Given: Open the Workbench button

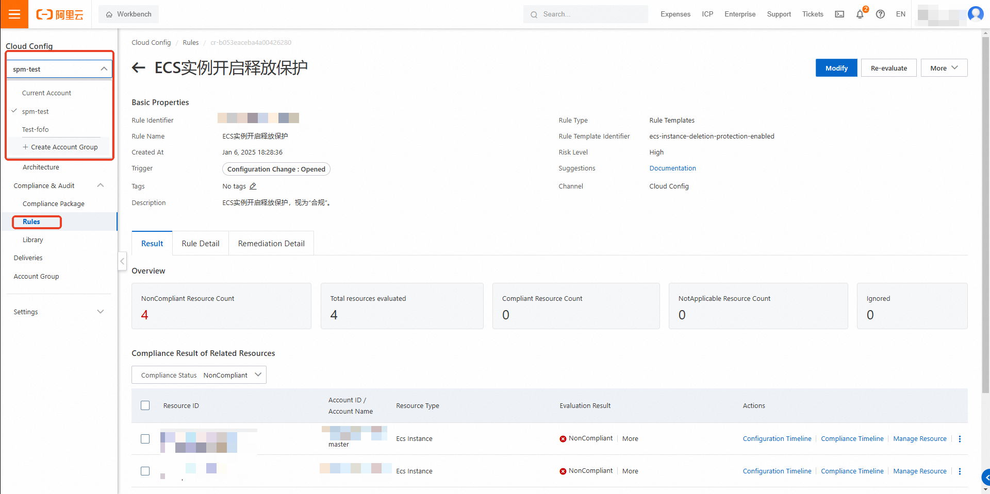Looking at the screenshot, I should pyautogui.click(x=128, y=14).
